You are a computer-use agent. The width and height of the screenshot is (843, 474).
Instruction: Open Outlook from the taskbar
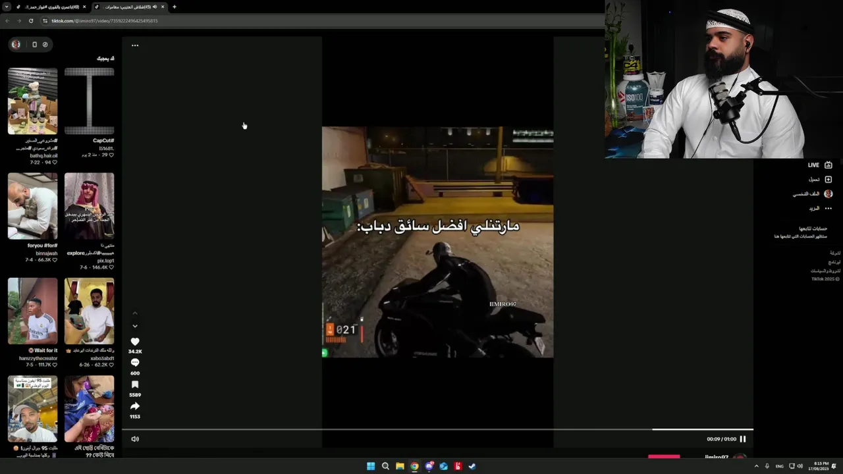click(x=443, y=466)
